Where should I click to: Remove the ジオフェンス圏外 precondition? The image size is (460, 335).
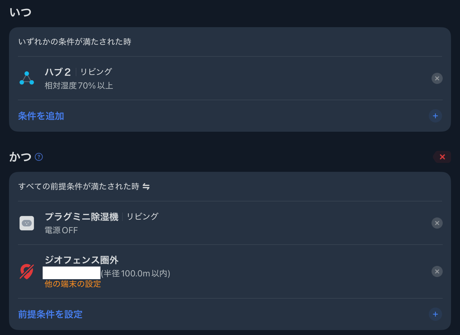pos(437,271)
